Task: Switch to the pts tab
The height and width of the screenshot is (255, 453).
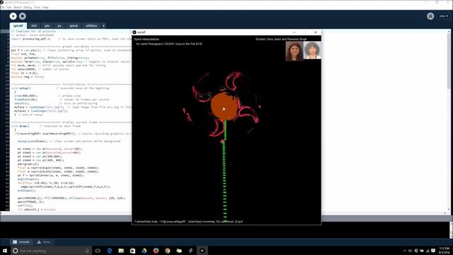Action: (47, 25)
